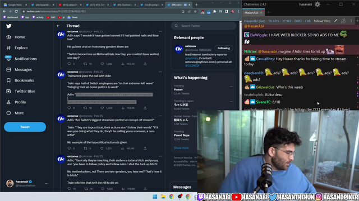Reply to the 'perfect or corrupt' tweet
Image resolution: width=359 pixels, height=201 pixels.
pos(69,149)
